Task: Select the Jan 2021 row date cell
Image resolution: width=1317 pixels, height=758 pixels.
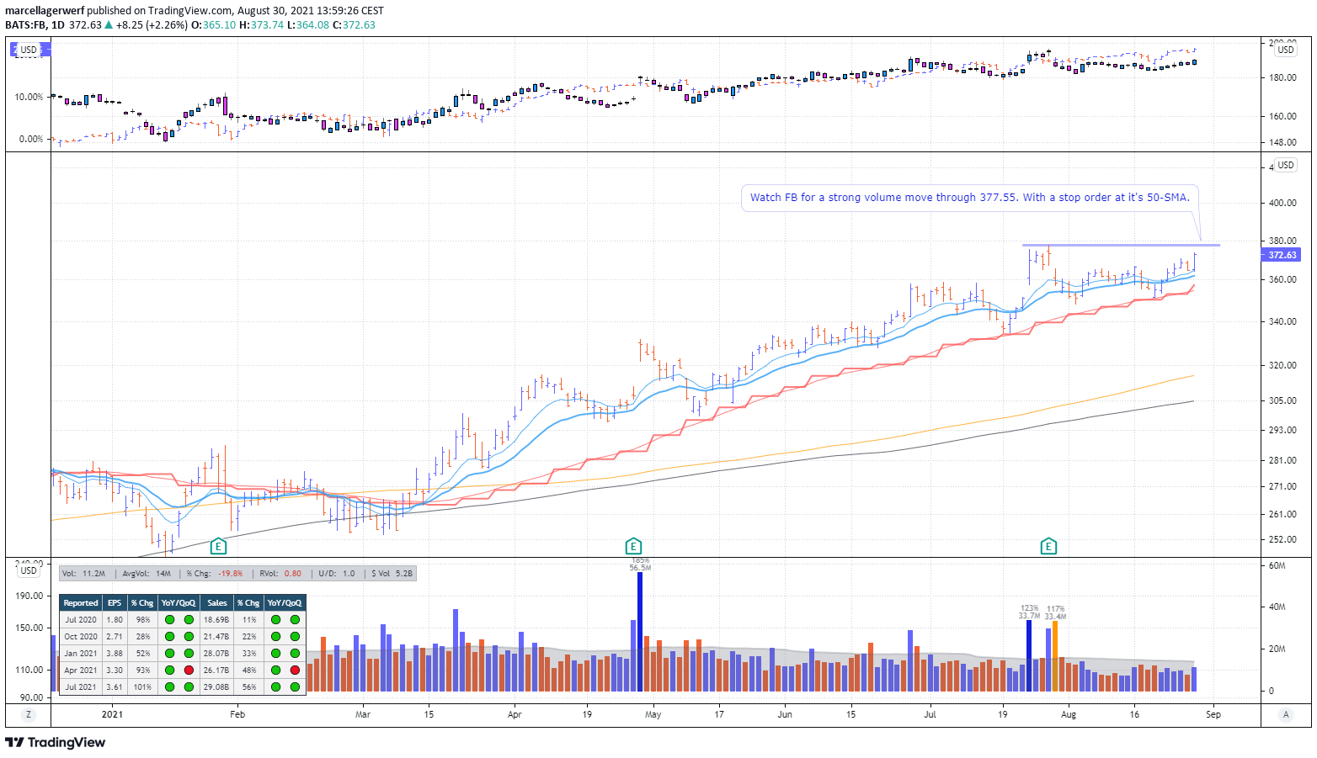Action: click(81, 653)
